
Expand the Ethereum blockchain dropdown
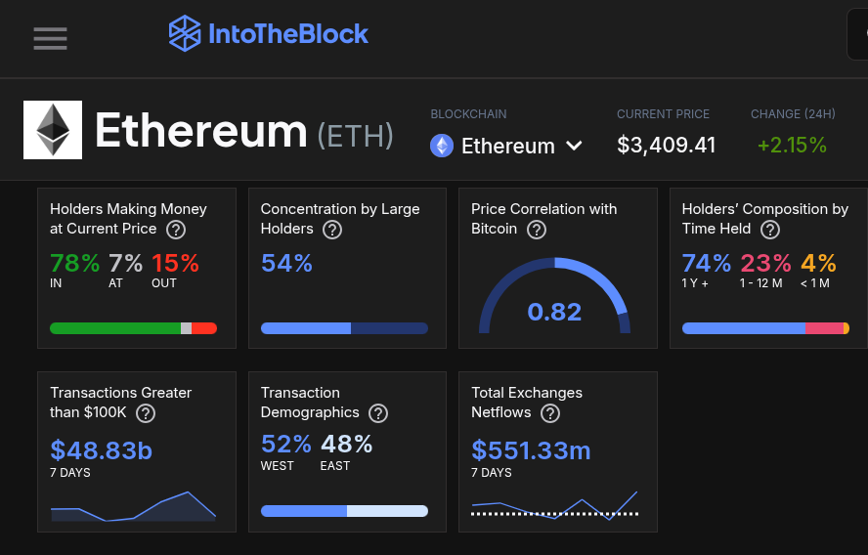[x=507, y=146]
